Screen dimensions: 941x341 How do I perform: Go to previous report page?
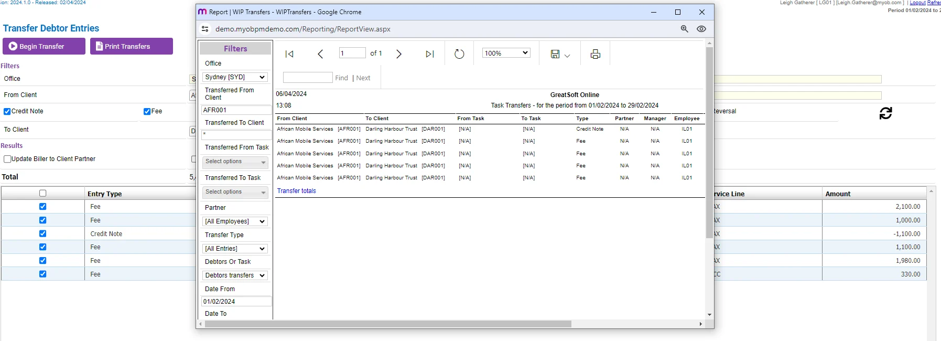point(320,54)
